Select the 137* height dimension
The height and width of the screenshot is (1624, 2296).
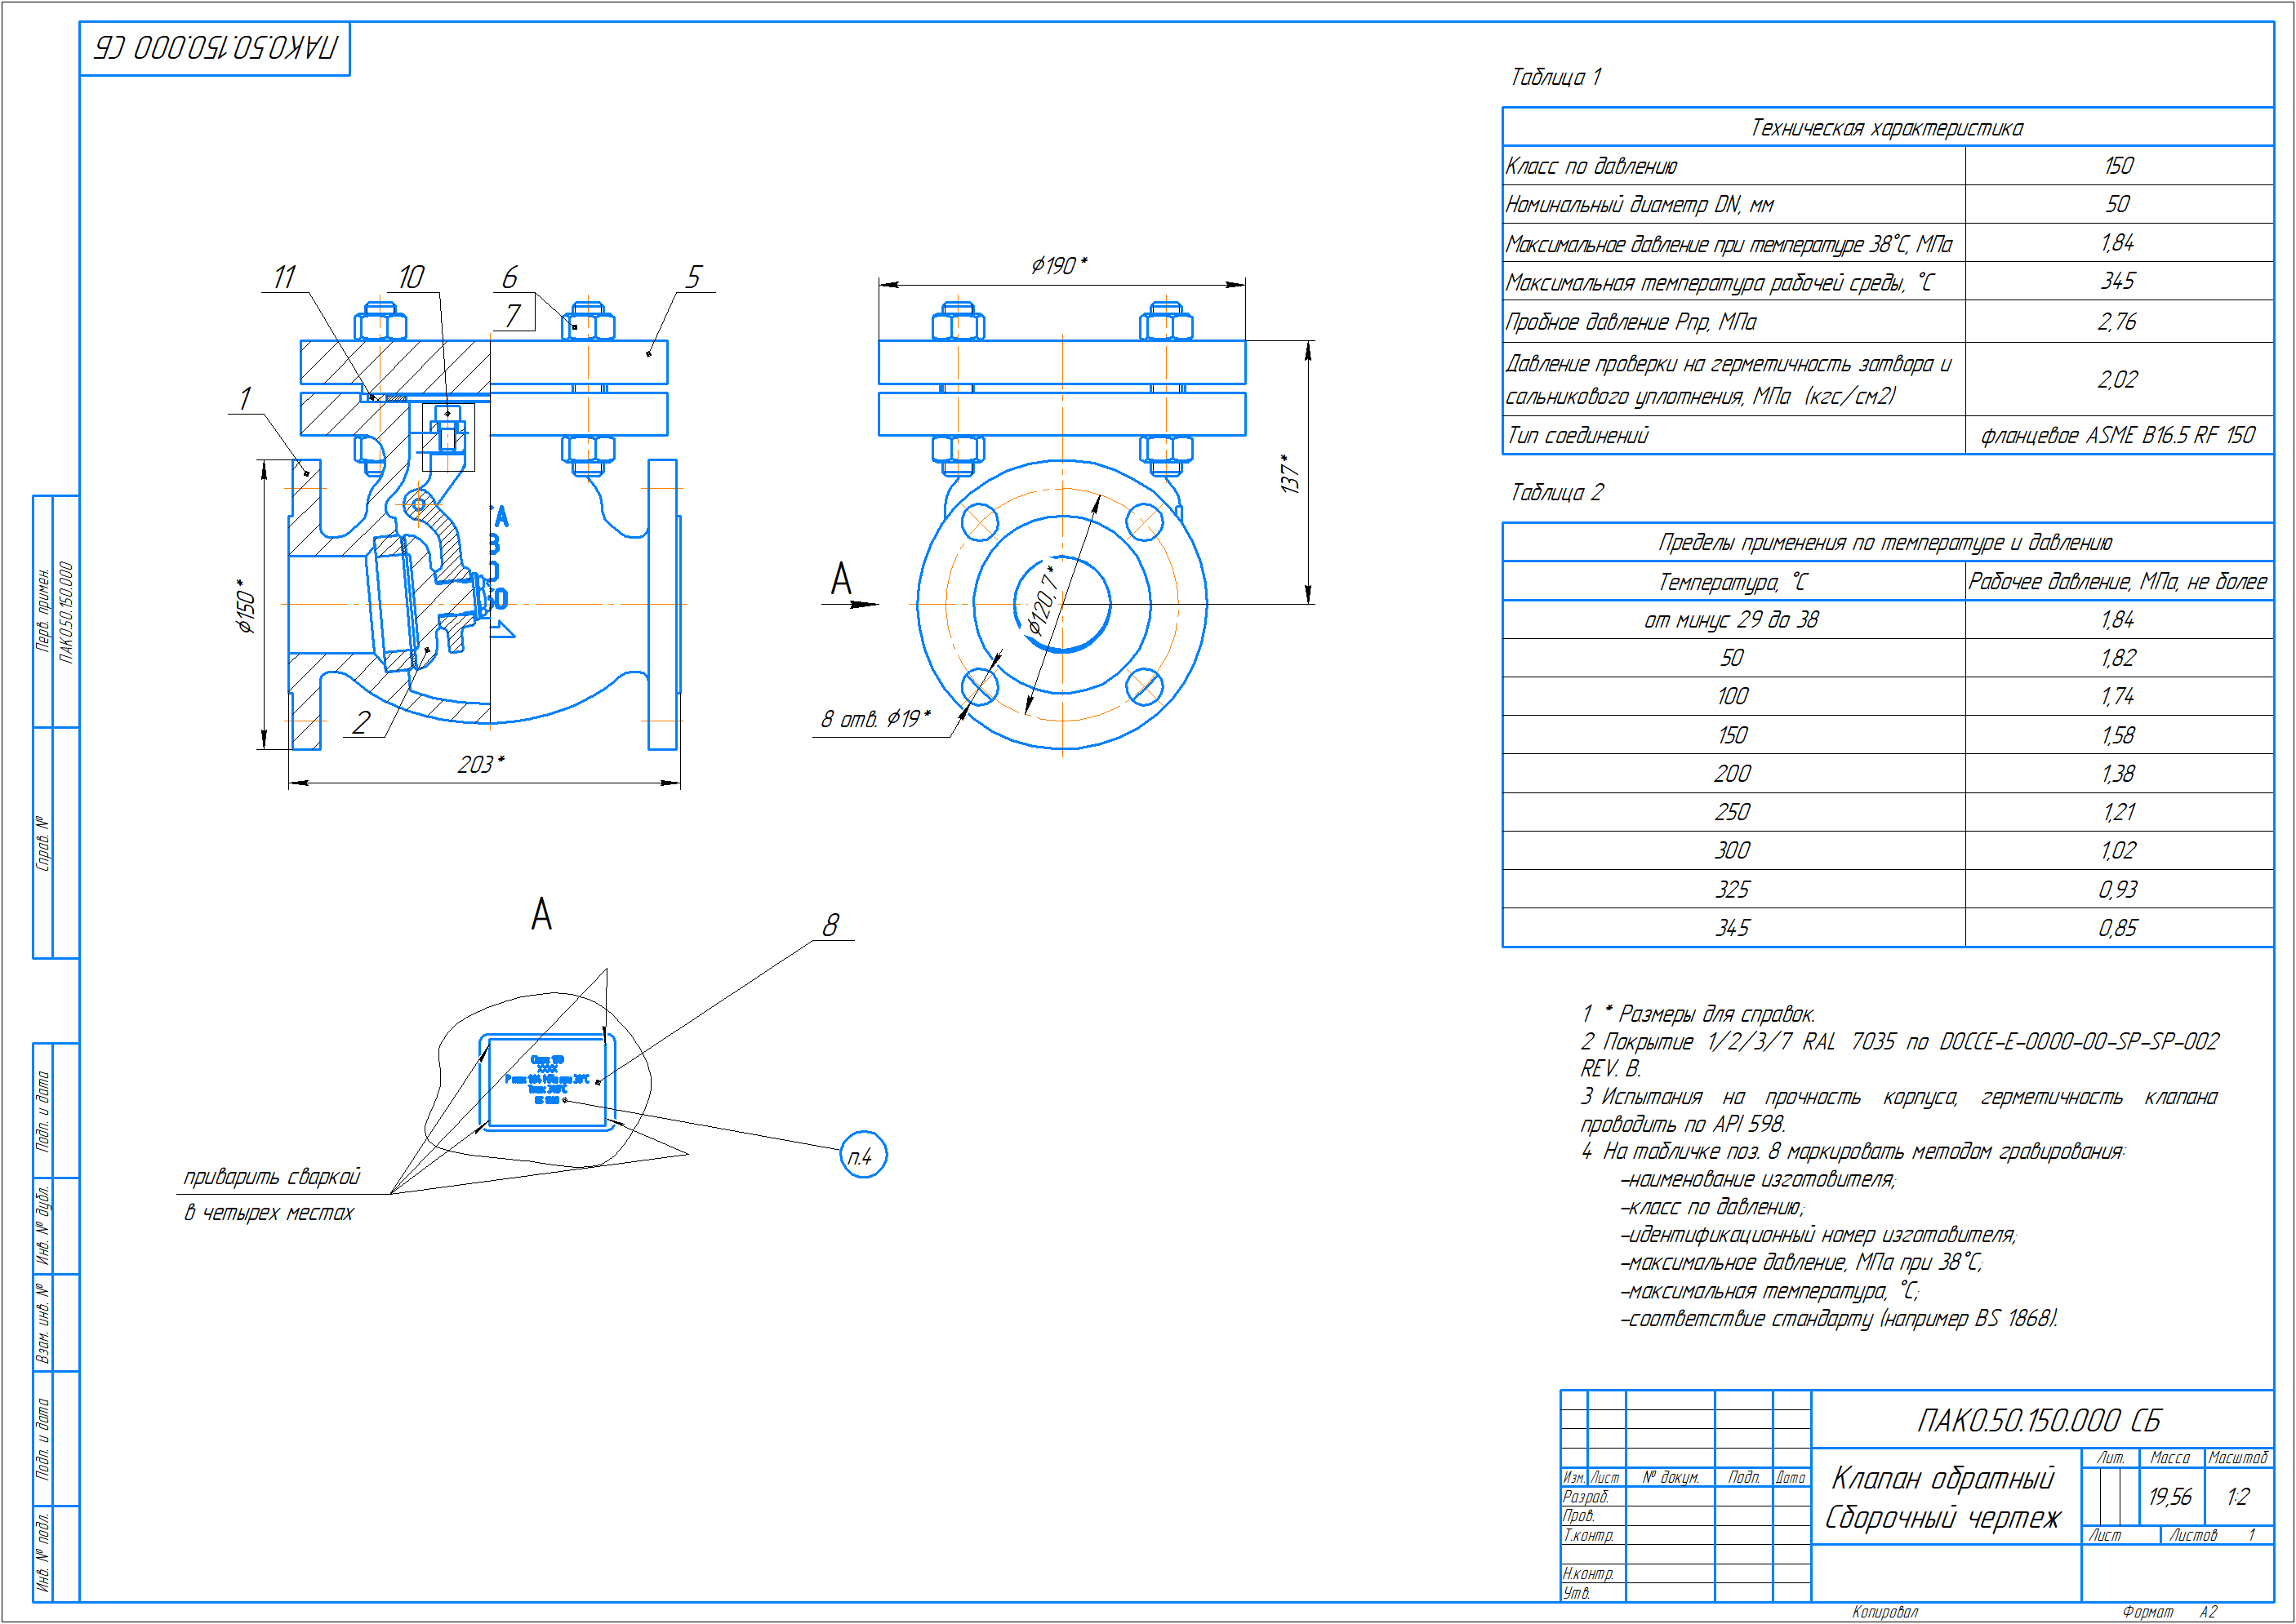1291,474
